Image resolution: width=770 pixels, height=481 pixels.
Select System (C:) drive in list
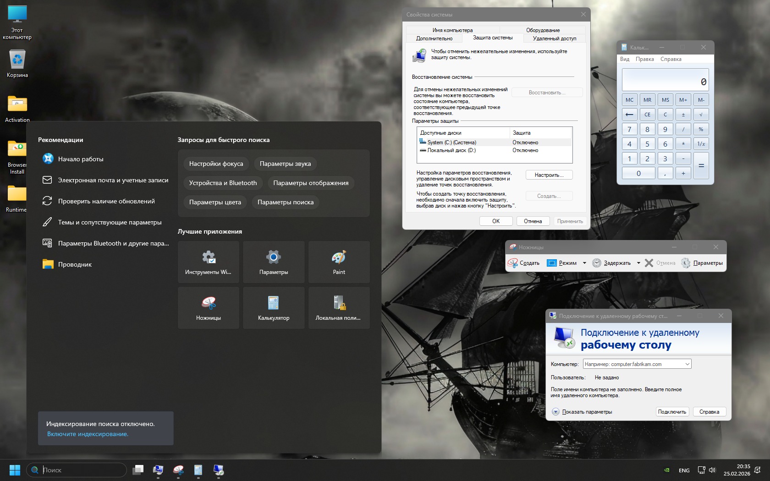point(451,142)
